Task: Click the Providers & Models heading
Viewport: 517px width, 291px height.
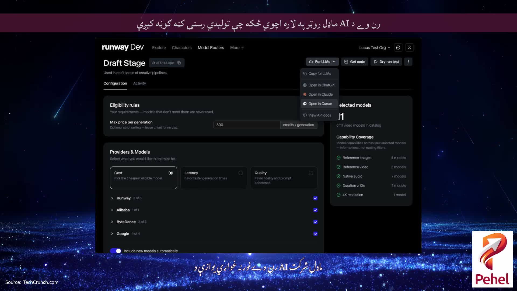Action: coord(130,152)
